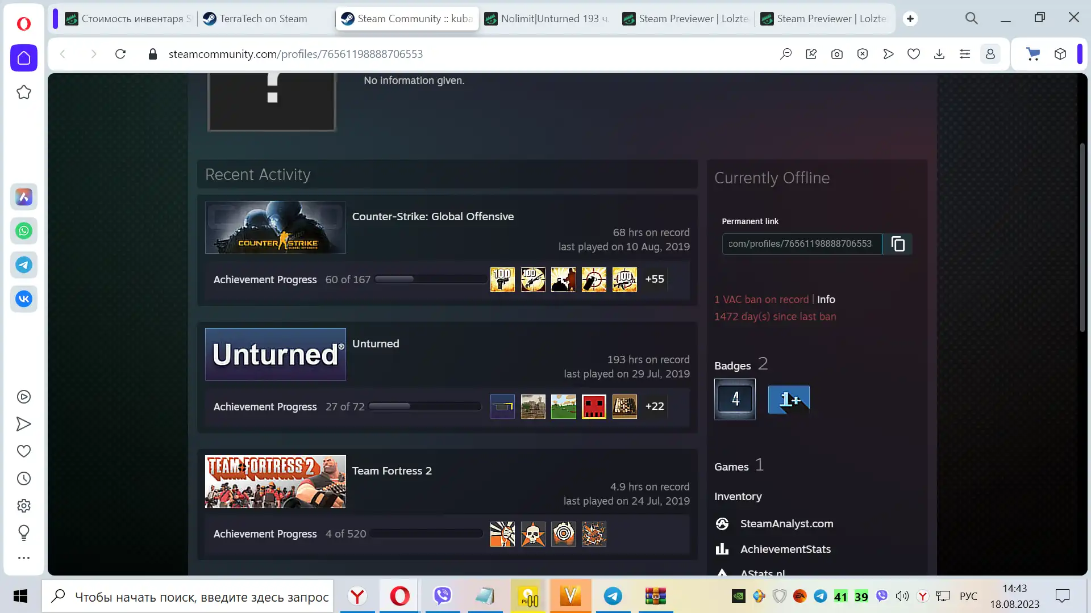Click the Team Fortress 2 game banner

point(276,481)
